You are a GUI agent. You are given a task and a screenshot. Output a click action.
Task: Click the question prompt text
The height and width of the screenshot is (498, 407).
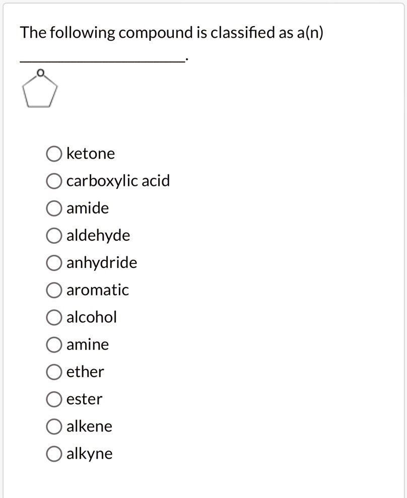tap(171, 32)
